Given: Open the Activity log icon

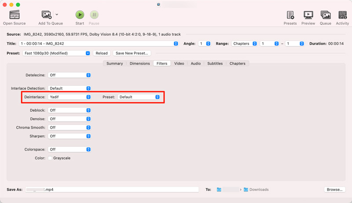Looking at the screenshot, I should point(342,15).
